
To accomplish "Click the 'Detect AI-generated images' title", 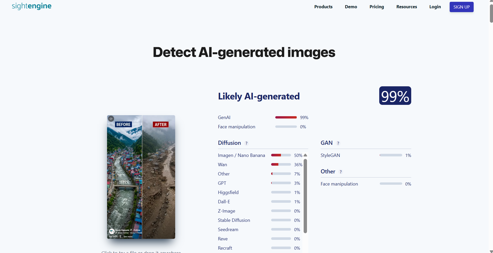I will (x=244, y=52).
